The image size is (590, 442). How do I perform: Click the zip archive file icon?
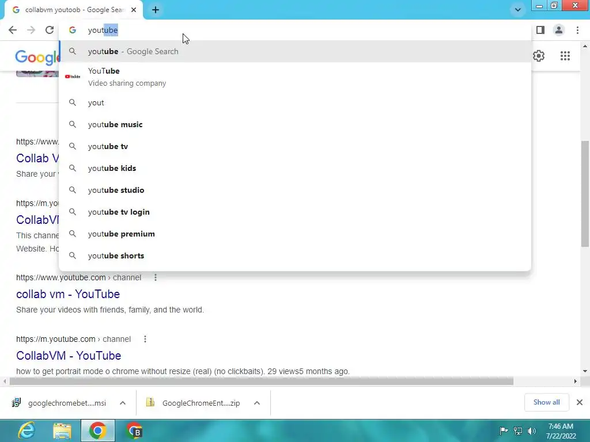coord(150,402)
